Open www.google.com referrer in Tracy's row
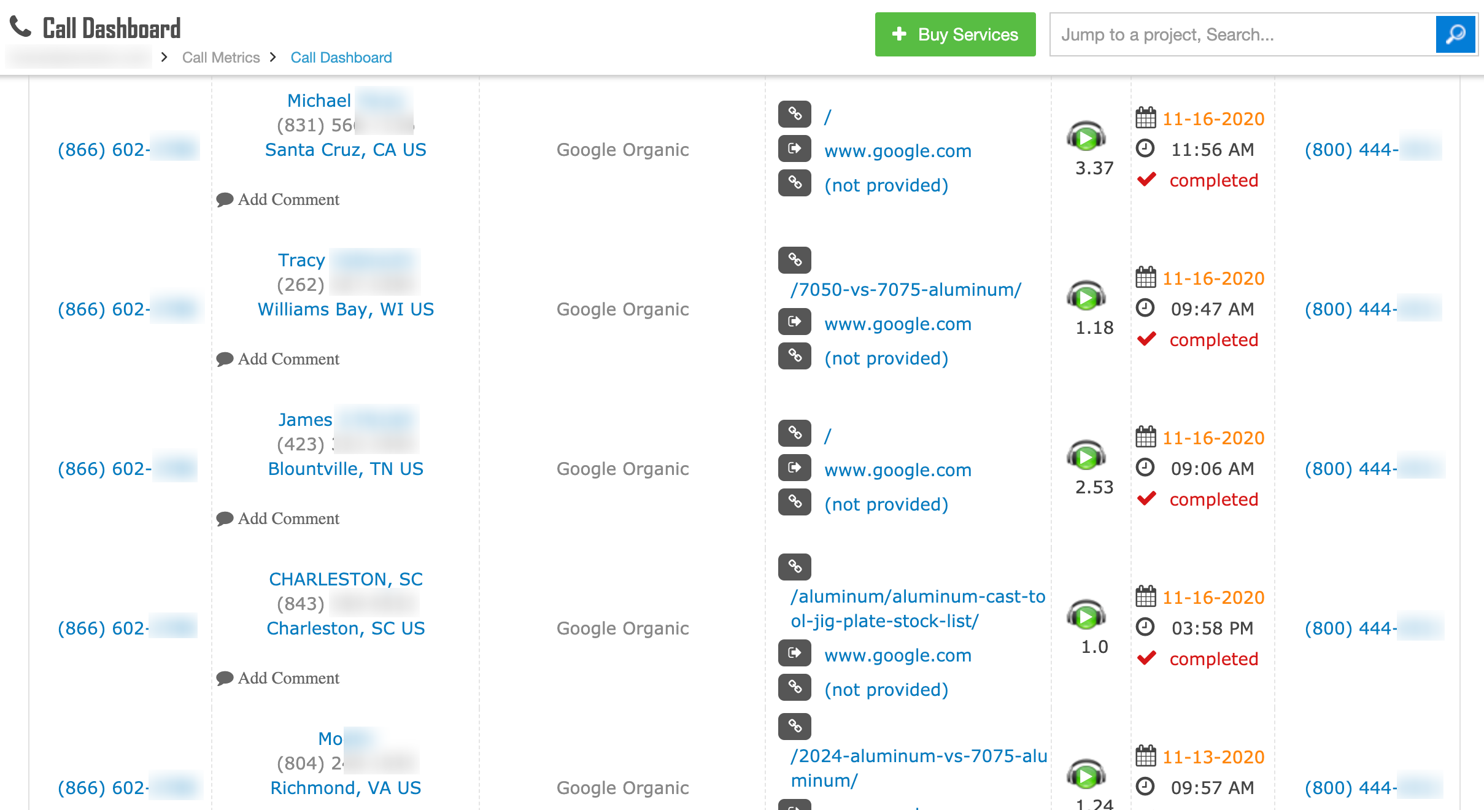1484x810 pixels. 898,324
